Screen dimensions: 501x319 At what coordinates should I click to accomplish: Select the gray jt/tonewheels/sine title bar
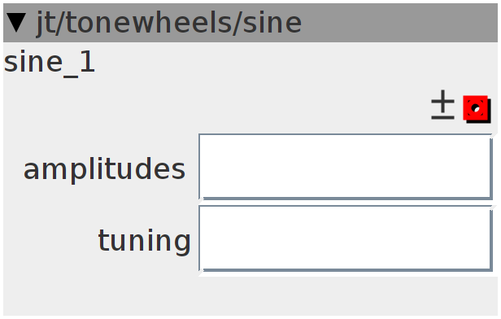[x=250, y=23]
